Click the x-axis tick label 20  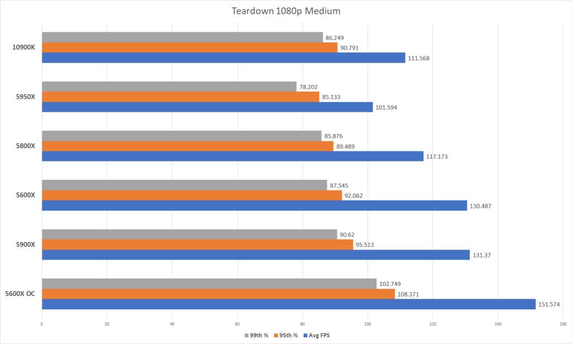pyautogui.click(x=107, y=324)
